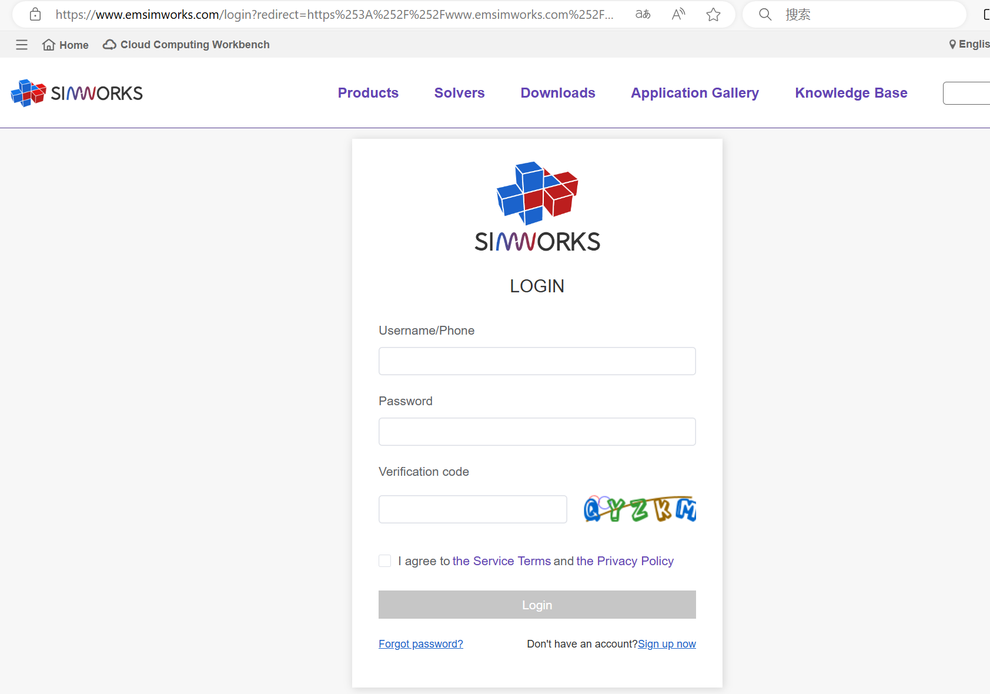Click the large SIMWORKS logo above LOGIN

(x=537, y=207)
